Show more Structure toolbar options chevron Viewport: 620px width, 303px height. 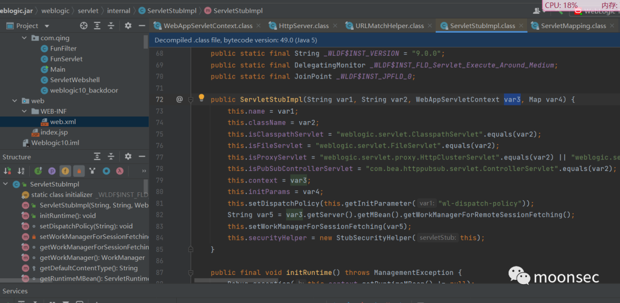point(144,171)
